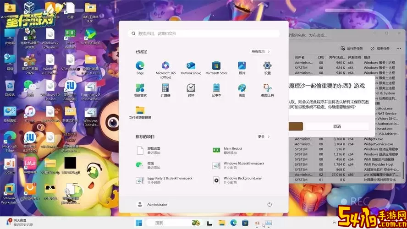Sort Task Manager by 用户名 column
This screenshot has width=407, height=229.
coord(300,57)
